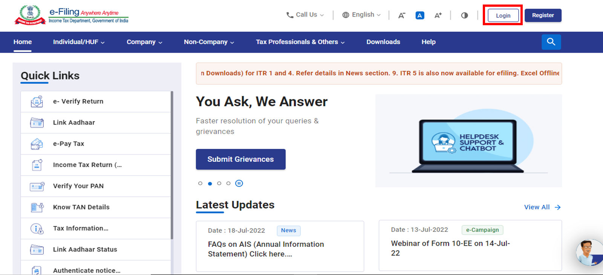603x275 pixels.
Task: Click the News tag label
Action: tap(289, 230)
